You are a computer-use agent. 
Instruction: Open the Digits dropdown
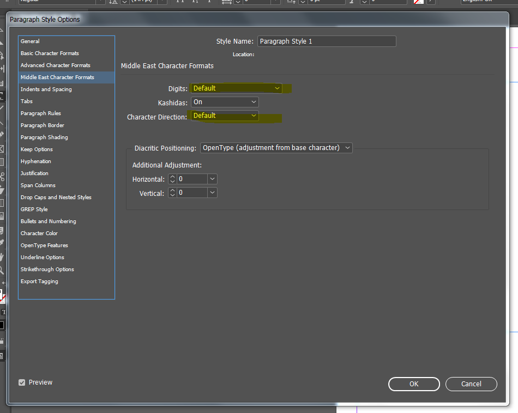(237, 88)
